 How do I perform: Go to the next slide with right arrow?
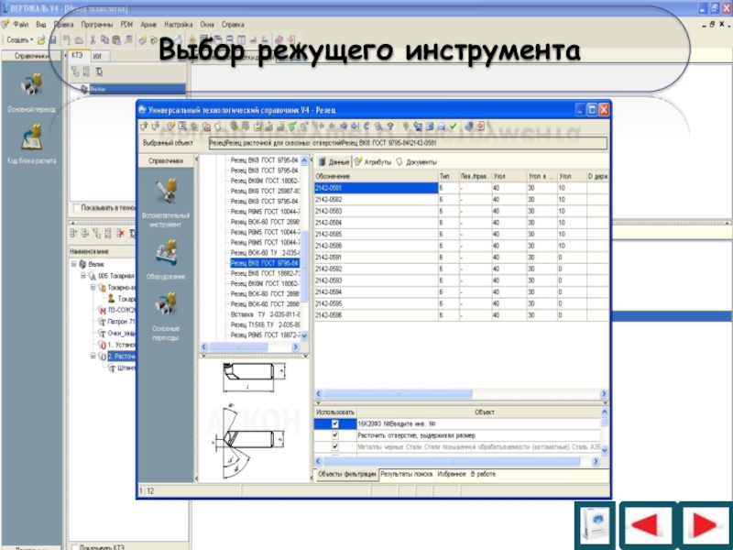pyautogui.click(x=704, y=525)
